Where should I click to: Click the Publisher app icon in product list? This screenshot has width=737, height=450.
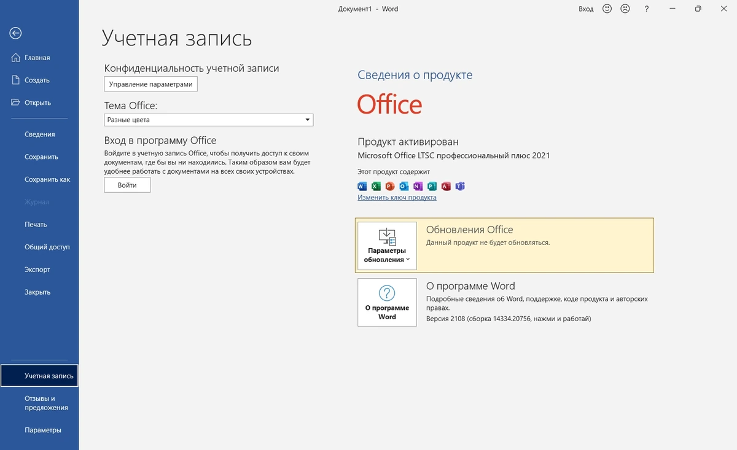click(x=432, y=186)
